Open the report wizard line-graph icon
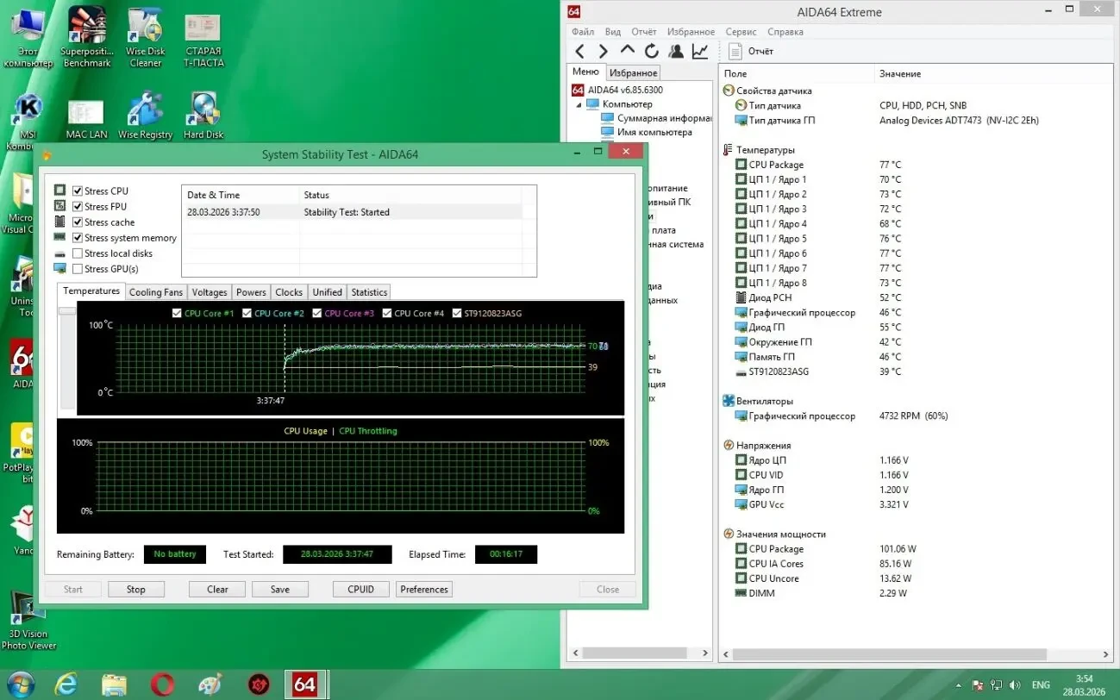The height and width of the screenshot is (700, 1120). coord(699,51)
